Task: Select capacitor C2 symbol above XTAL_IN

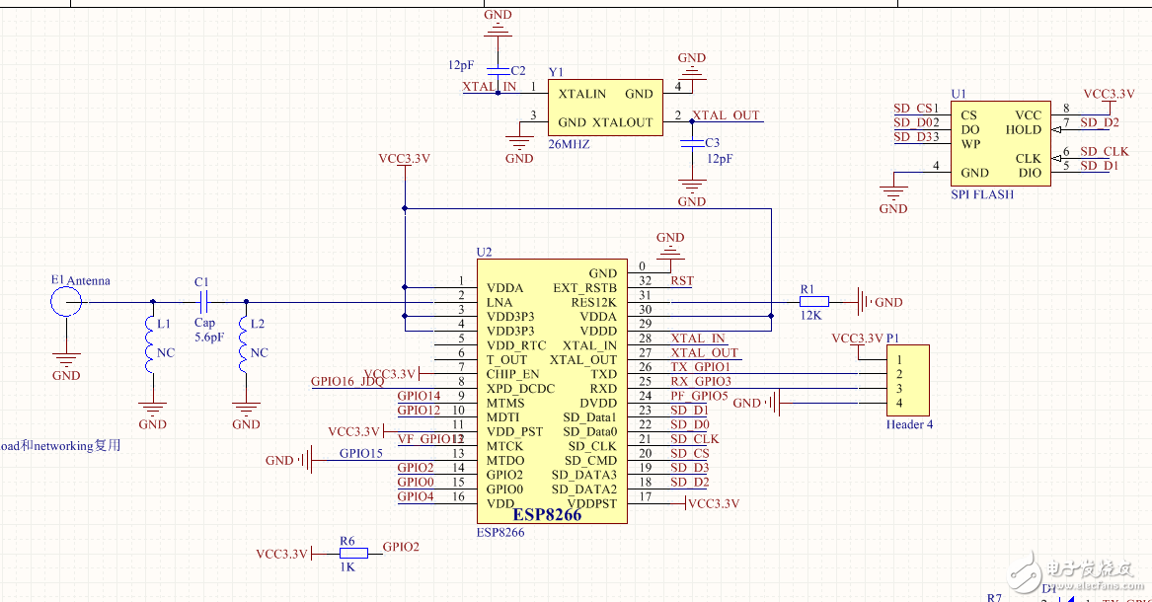Action: click(x=499, y=70)
